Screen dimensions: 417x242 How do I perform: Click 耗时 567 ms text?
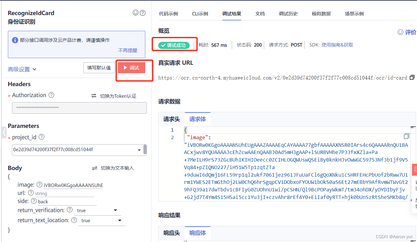click(x=213, y=45)
